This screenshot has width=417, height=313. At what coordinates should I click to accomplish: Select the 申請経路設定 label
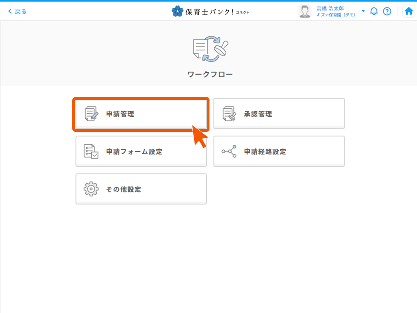coord(265,152)
